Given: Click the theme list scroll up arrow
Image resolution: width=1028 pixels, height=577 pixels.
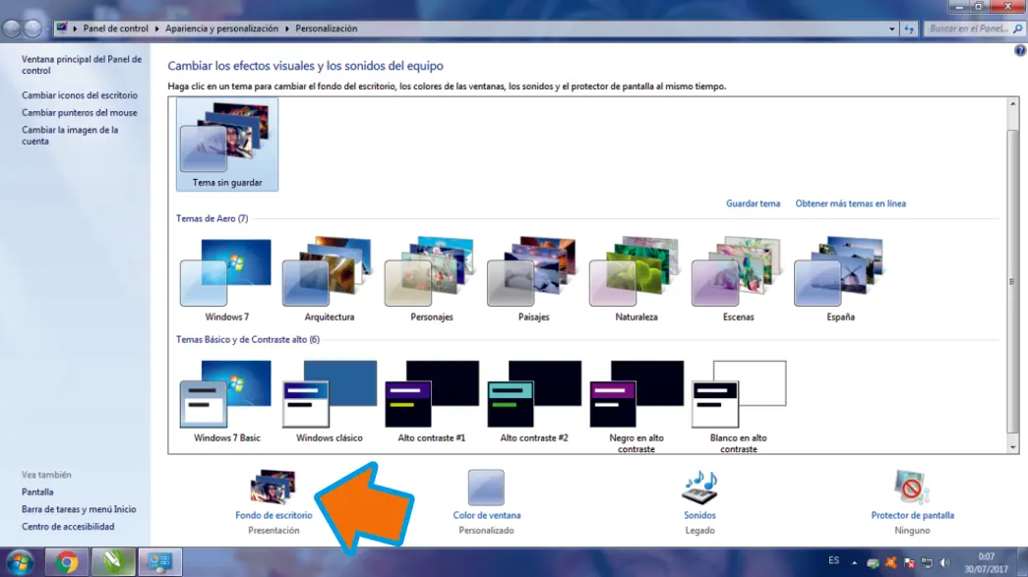Looking at the screenshot, I should coord(1013,103).
